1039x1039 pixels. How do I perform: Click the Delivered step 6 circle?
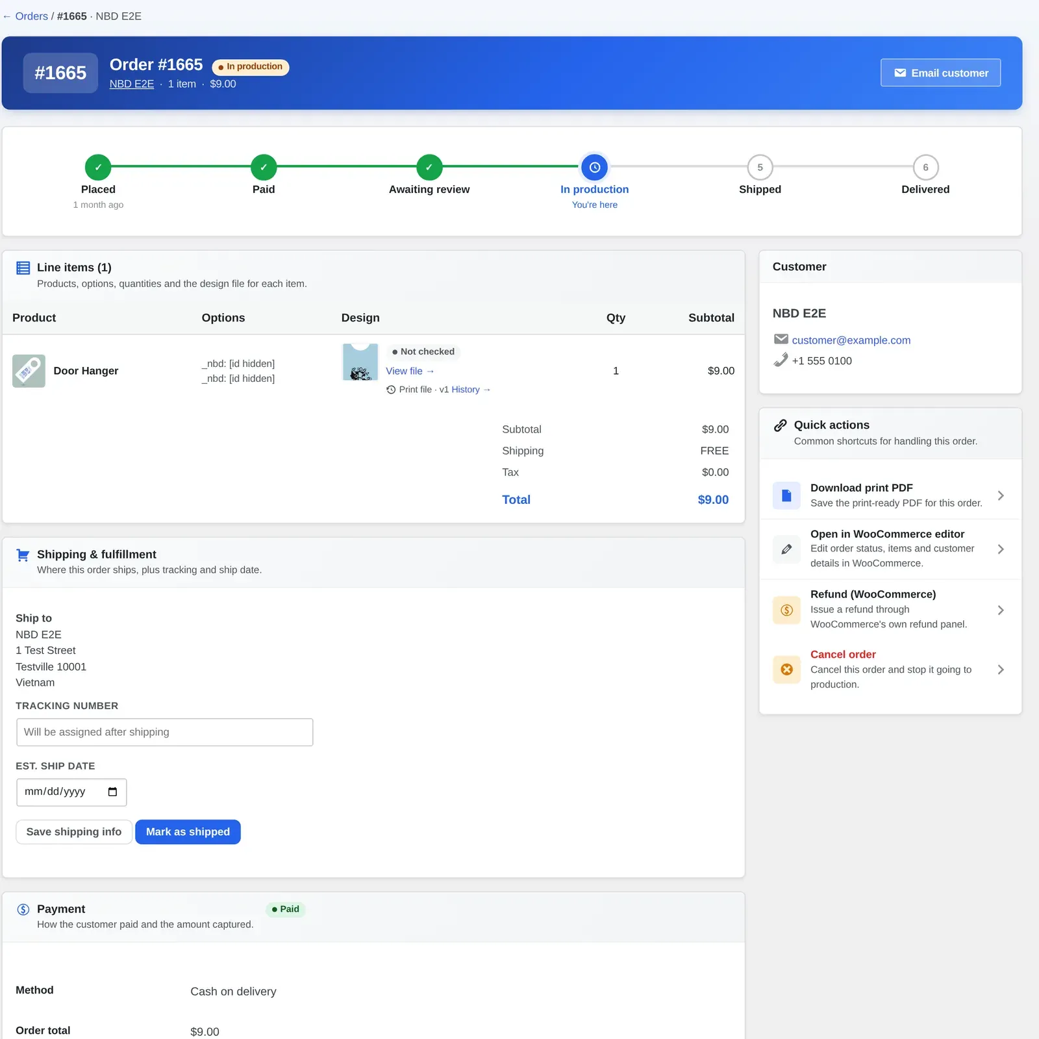(925, 167)
